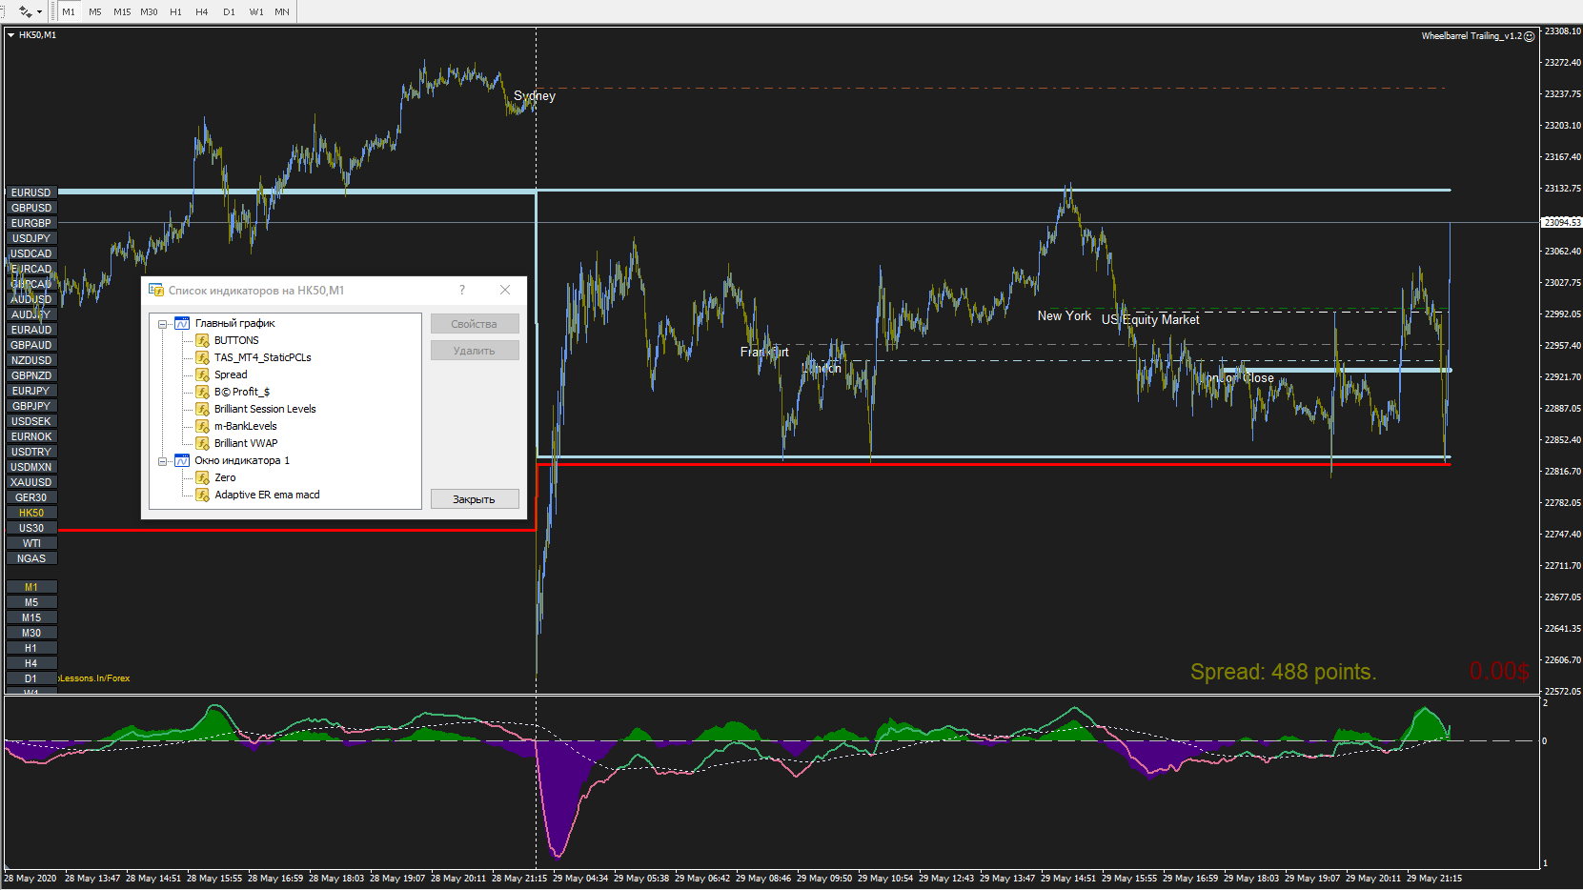
Task: Click the highlighted HK50 symbol button
Action: pyautogui.click(x=31, y=513)
